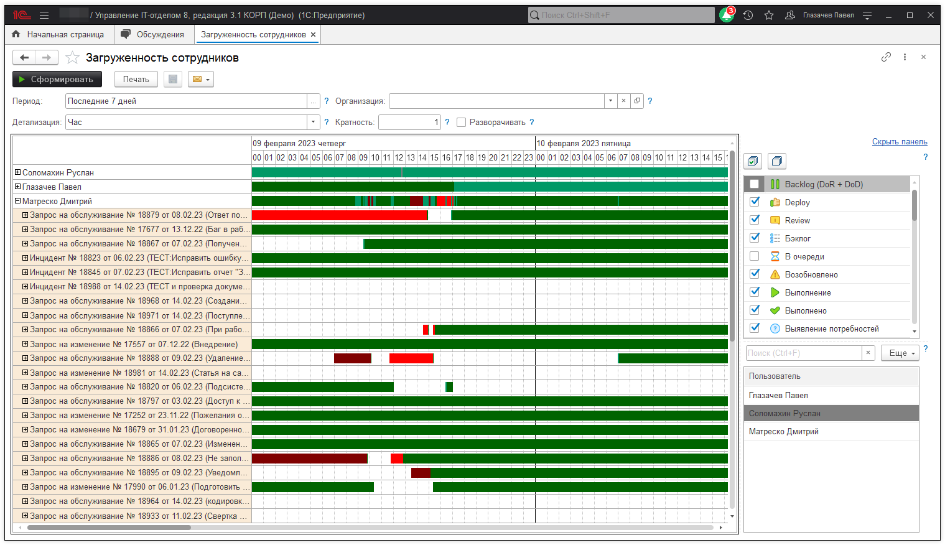Copy the link via the chain icon

click(x=886, y=57)
